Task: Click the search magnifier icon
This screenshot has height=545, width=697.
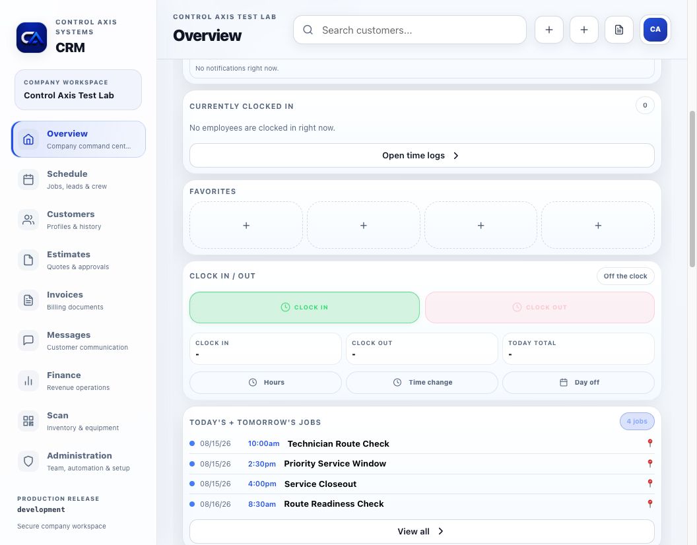Action: [x=308, y=30]
